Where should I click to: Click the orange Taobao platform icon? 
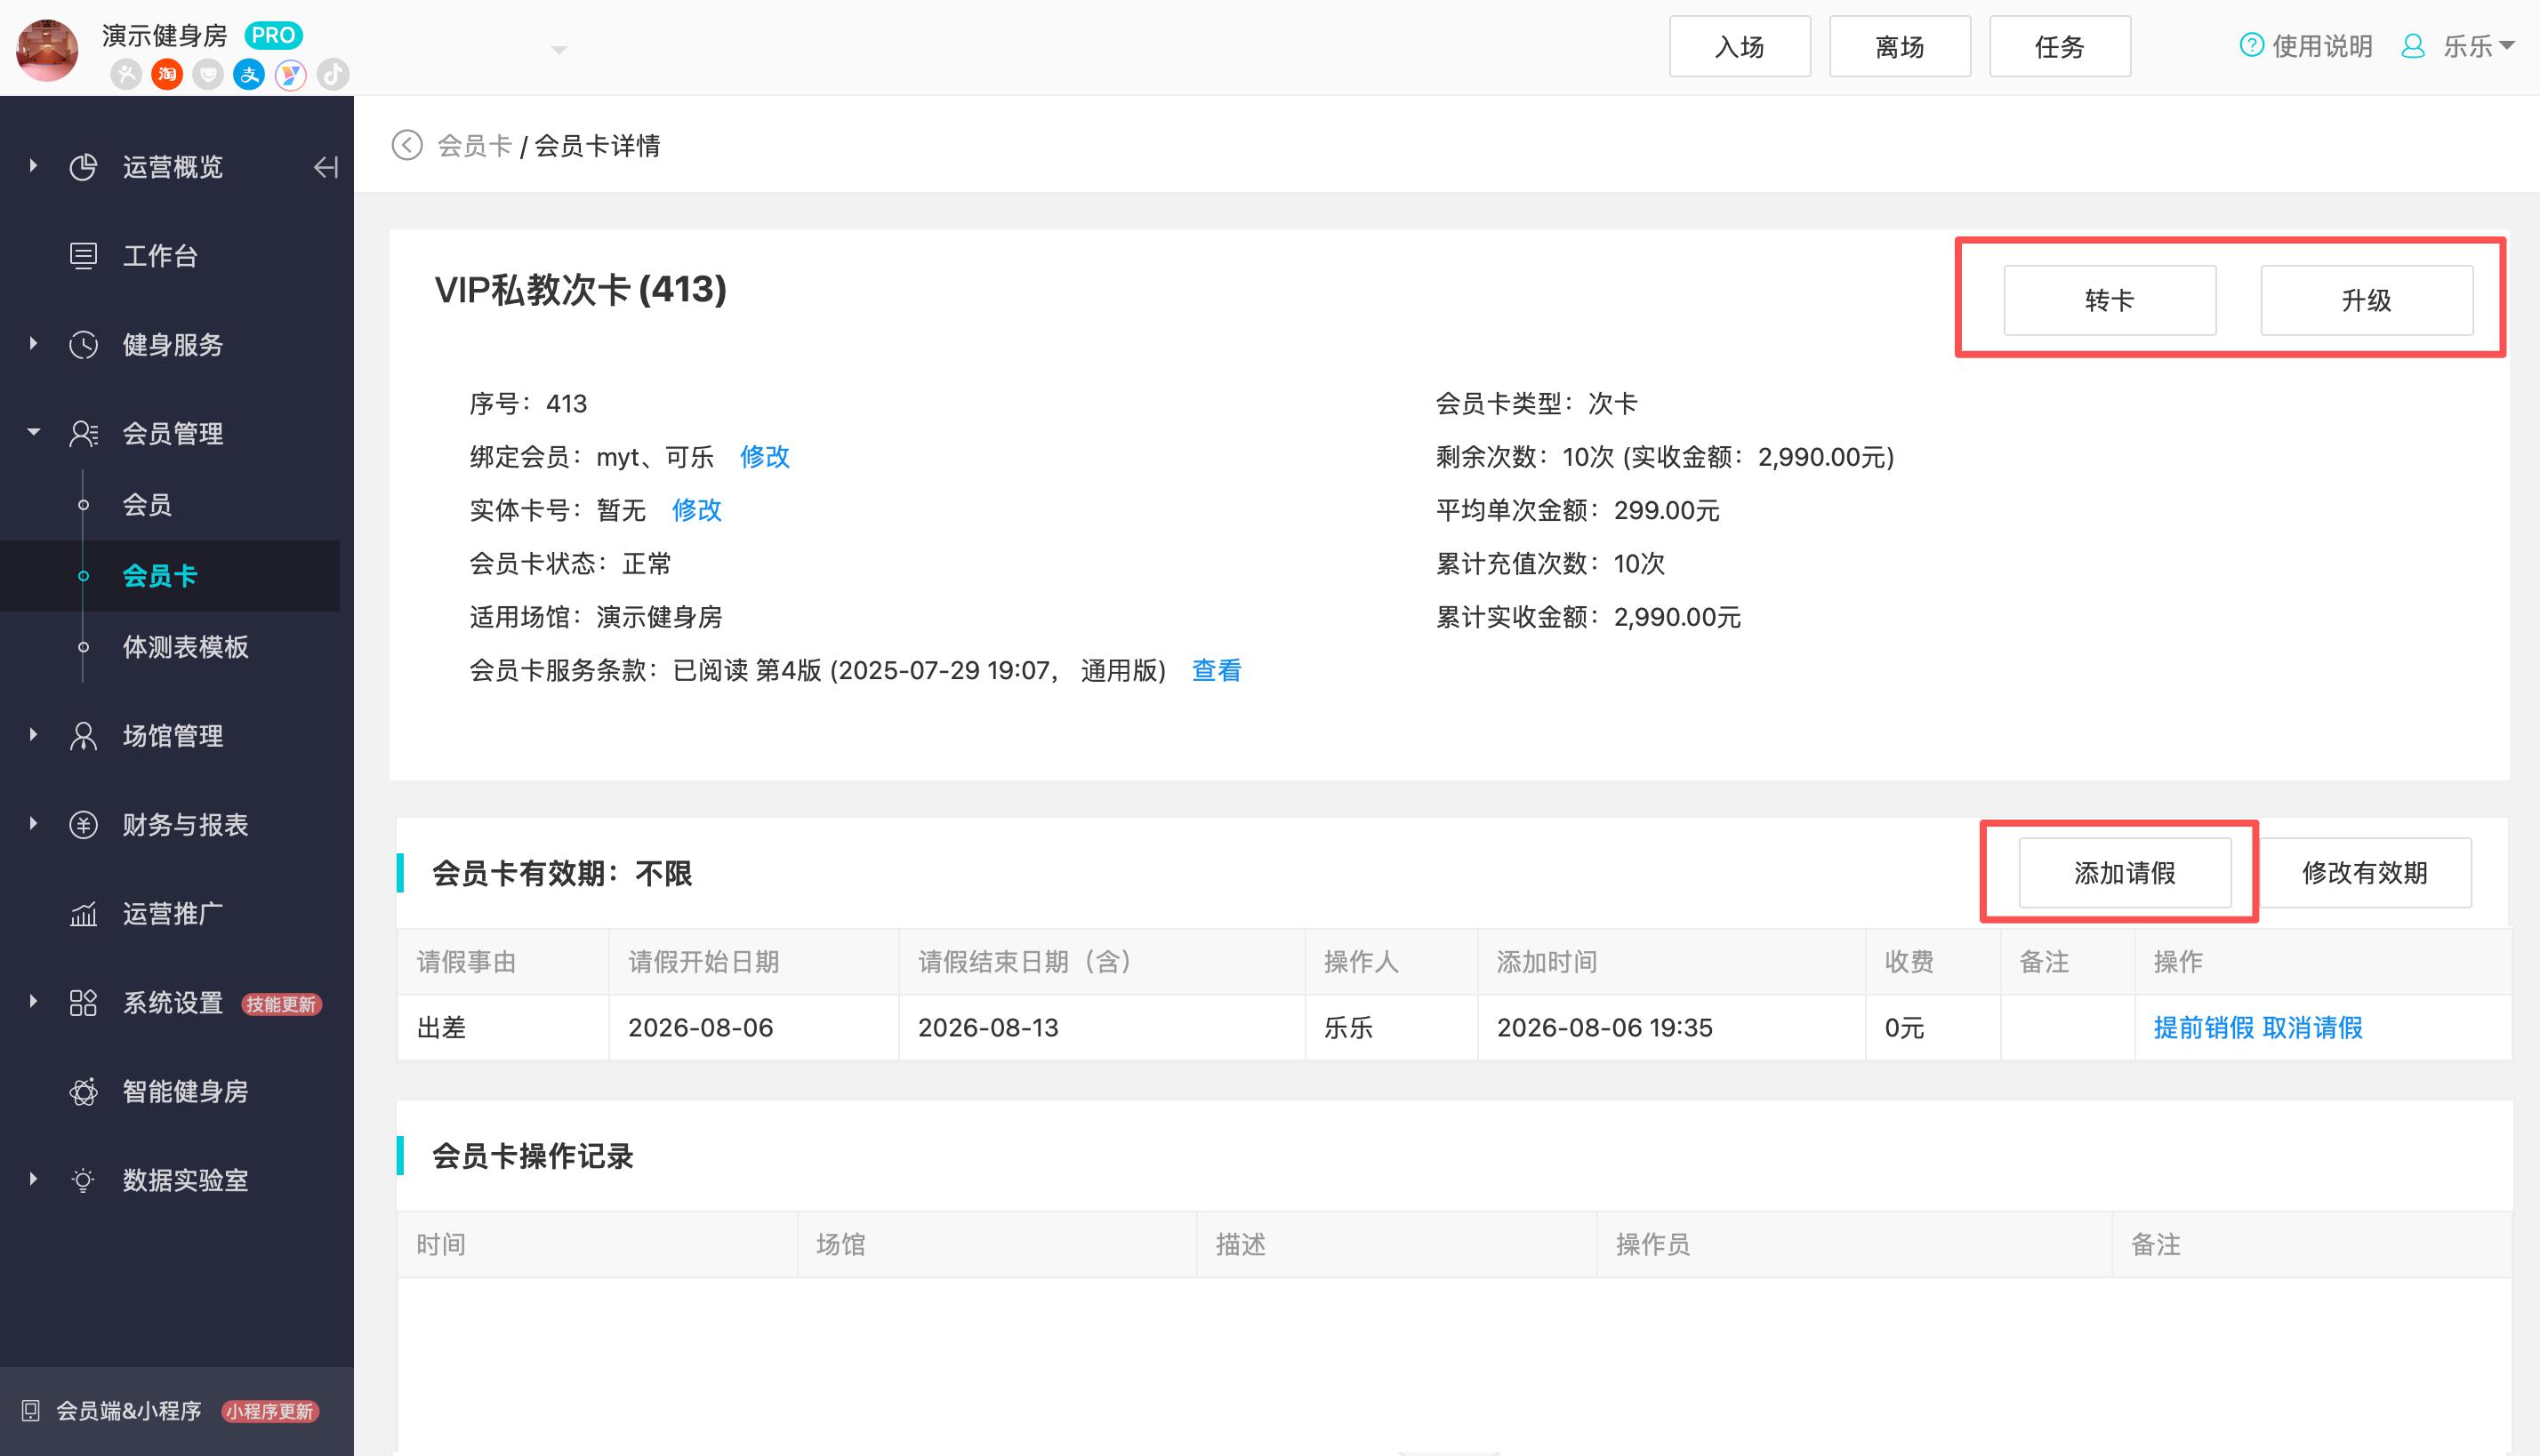tap(167, 74)
